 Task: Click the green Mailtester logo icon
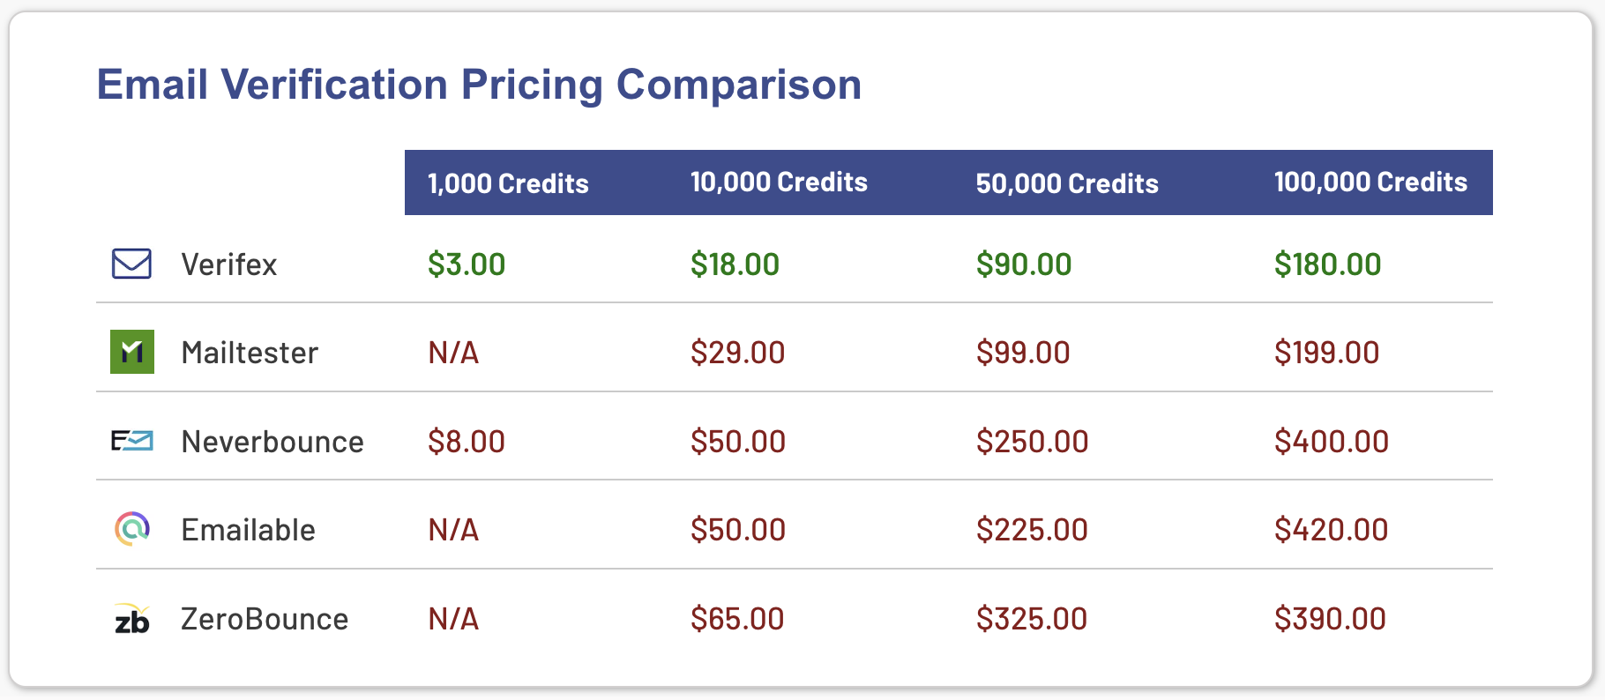pyautogui.click(x=132, y=352)
